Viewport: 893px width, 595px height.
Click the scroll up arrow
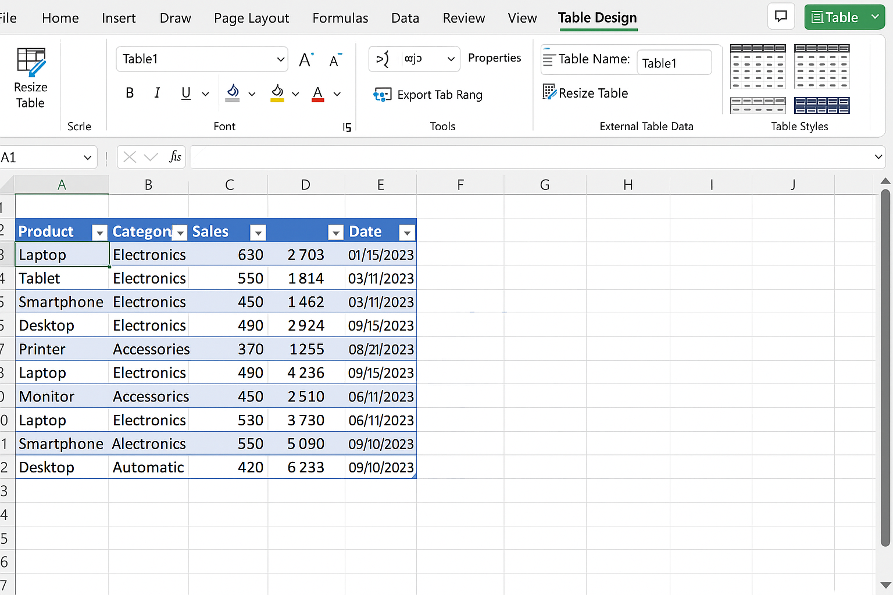pos(885,181)
